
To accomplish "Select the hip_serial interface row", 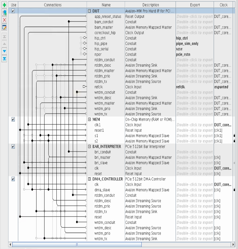I will pyautogui.click(x=101, y=49).
